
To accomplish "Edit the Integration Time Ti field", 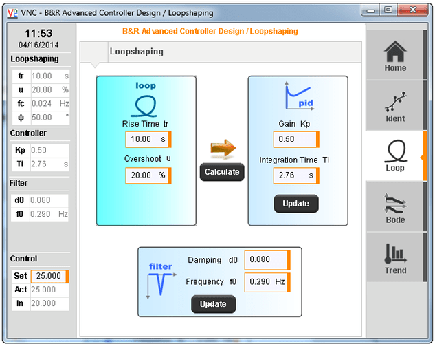I will pyautogui.click(x=296, y=175).
